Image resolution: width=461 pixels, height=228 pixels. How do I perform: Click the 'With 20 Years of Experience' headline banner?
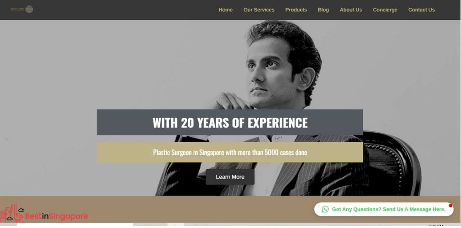tap(230, 122)
